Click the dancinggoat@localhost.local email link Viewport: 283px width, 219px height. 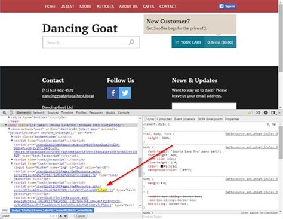(68, 96)
